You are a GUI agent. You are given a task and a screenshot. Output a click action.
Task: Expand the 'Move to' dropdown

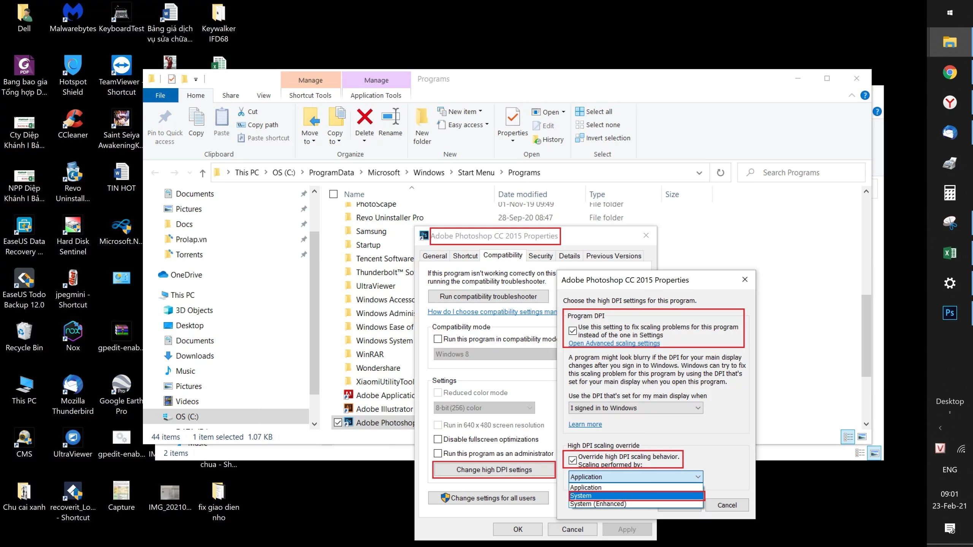310,137
